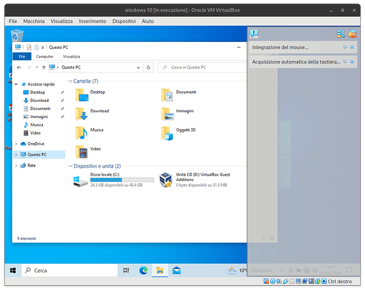
Task: Expand the Questo PC tree node
Action: pos(16,155)
